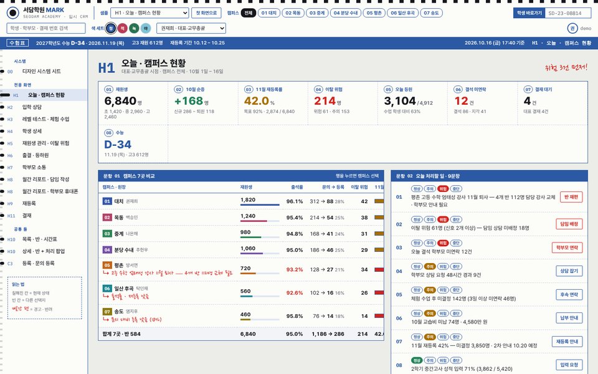Filter by 04 분당 수내 campus
Screen dimensions: 598x374
coord(346,13)
